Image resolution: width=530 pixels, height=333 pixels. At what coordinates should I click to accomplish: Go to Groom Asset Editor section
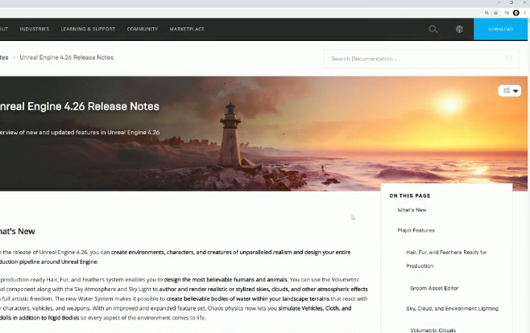pyautogui.click(x=434, y=288)
